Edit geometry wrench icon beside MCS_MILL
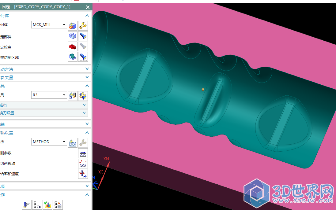Screen dimensions: 336x210 83,26
